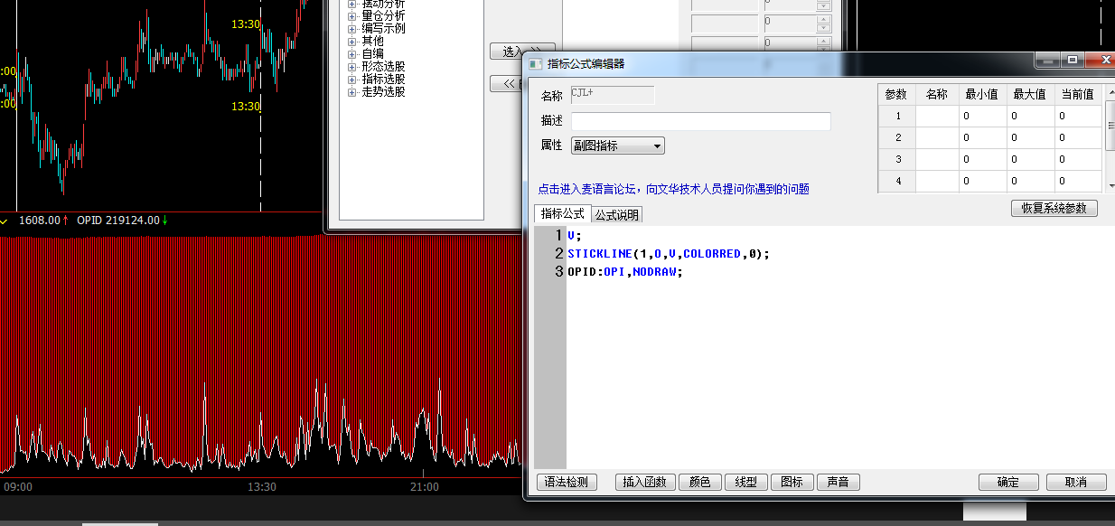Click the parameter table scrollbar thumb
1115x526 pixels.
point(1110,126)
